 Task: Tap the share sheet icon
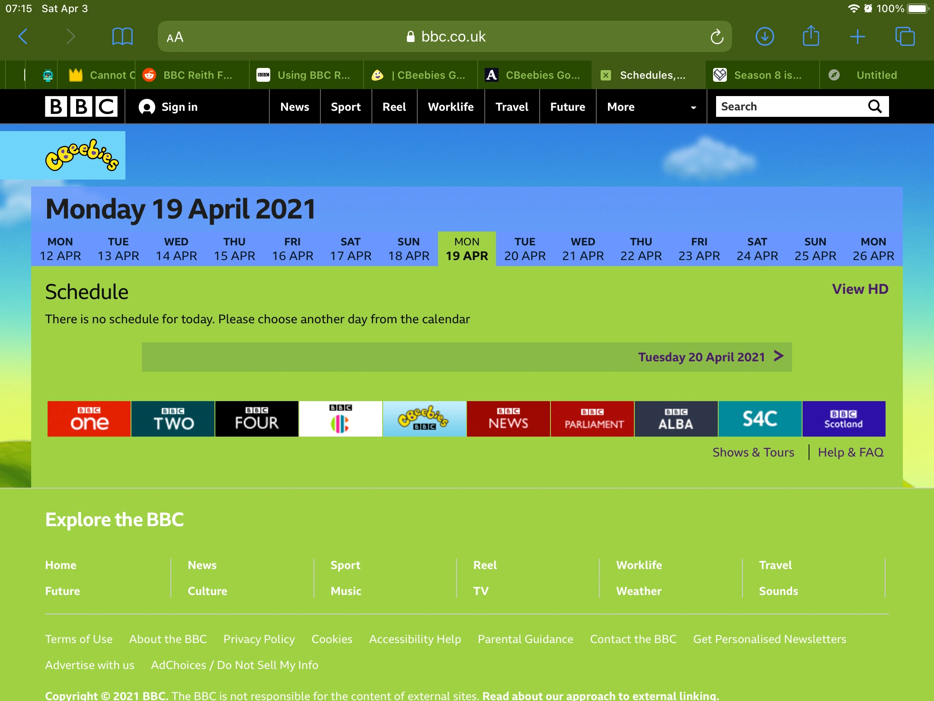[811, 36]
